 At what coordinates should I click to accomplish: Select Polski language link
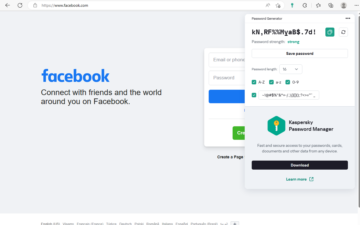[139, 224]
